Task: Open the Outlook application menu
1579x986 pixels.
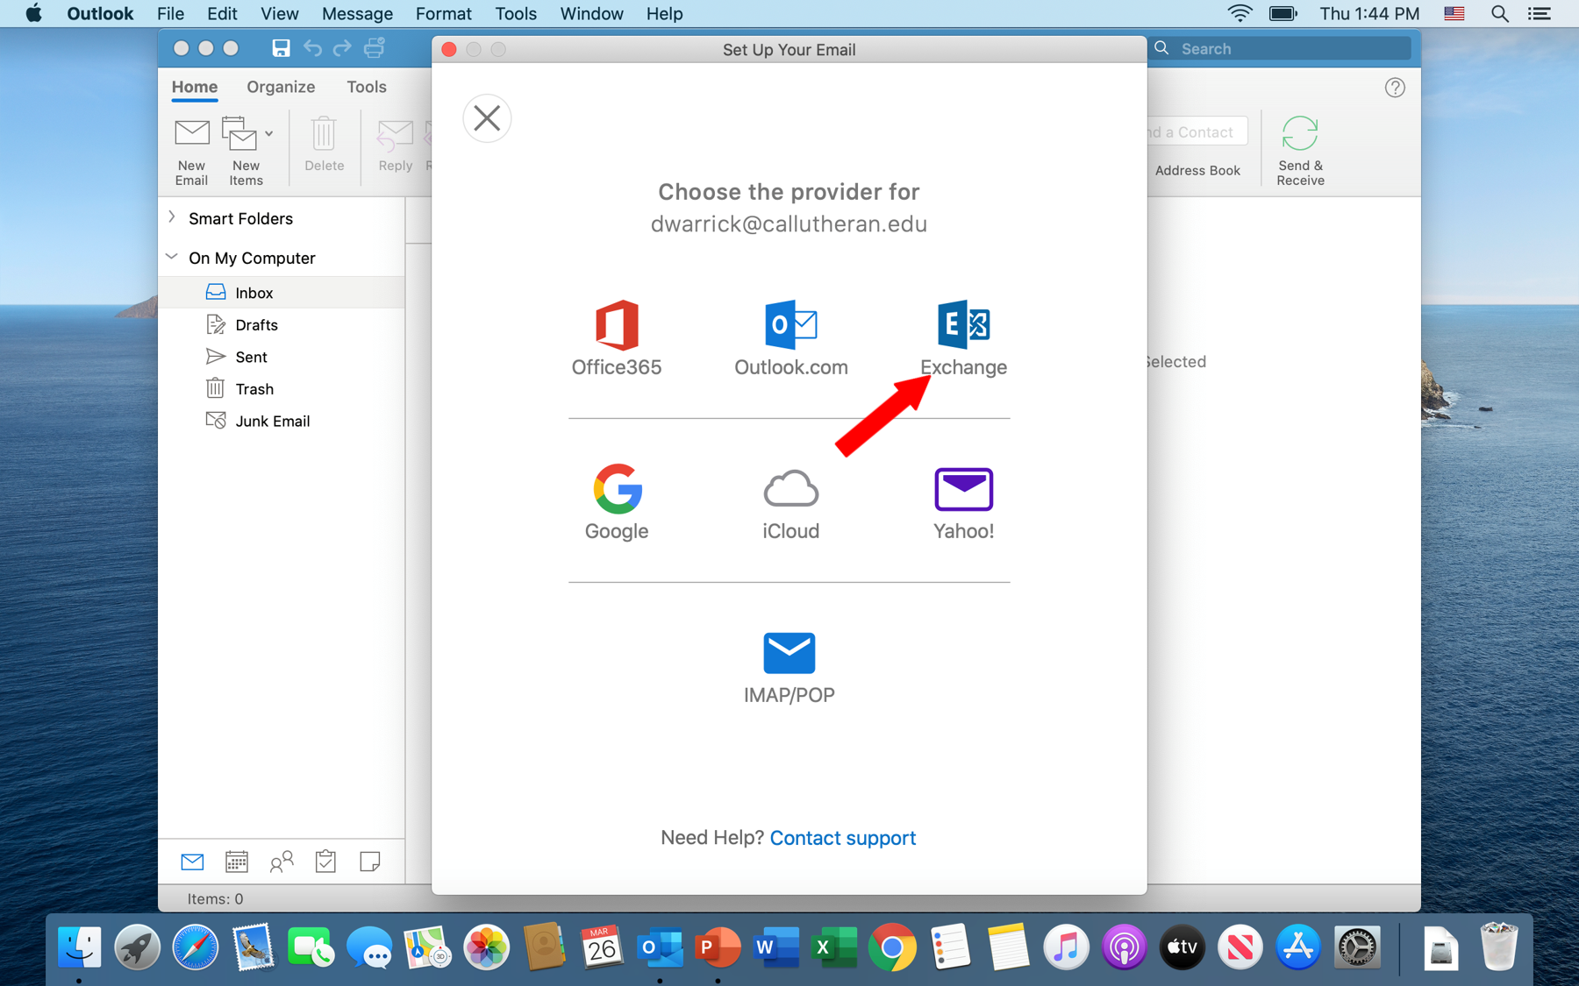Action: [100, 14]
